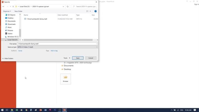Expand the File name dropdown arrow
This screenshot has height=112, width=199.
pos(97,44)
